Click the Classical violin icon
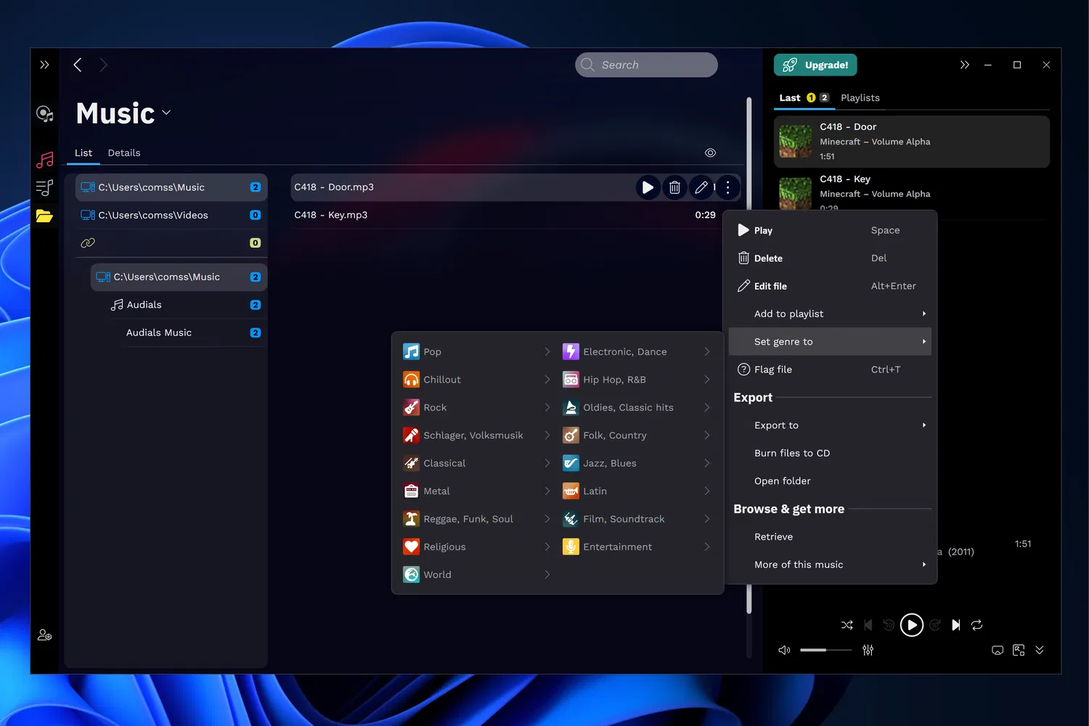This screenshot has width=1089, height=726. 411,463
